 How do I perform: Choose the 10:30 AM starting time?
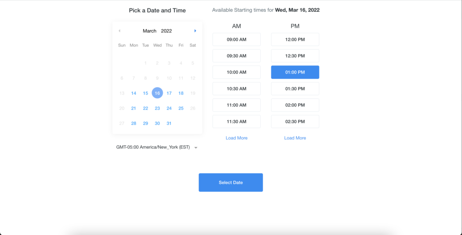pyautogui.click(x=236, y=89)
